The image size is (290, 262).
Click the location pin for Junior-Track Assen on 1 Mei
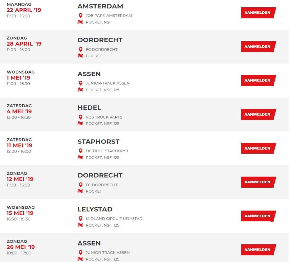point(80,83)
